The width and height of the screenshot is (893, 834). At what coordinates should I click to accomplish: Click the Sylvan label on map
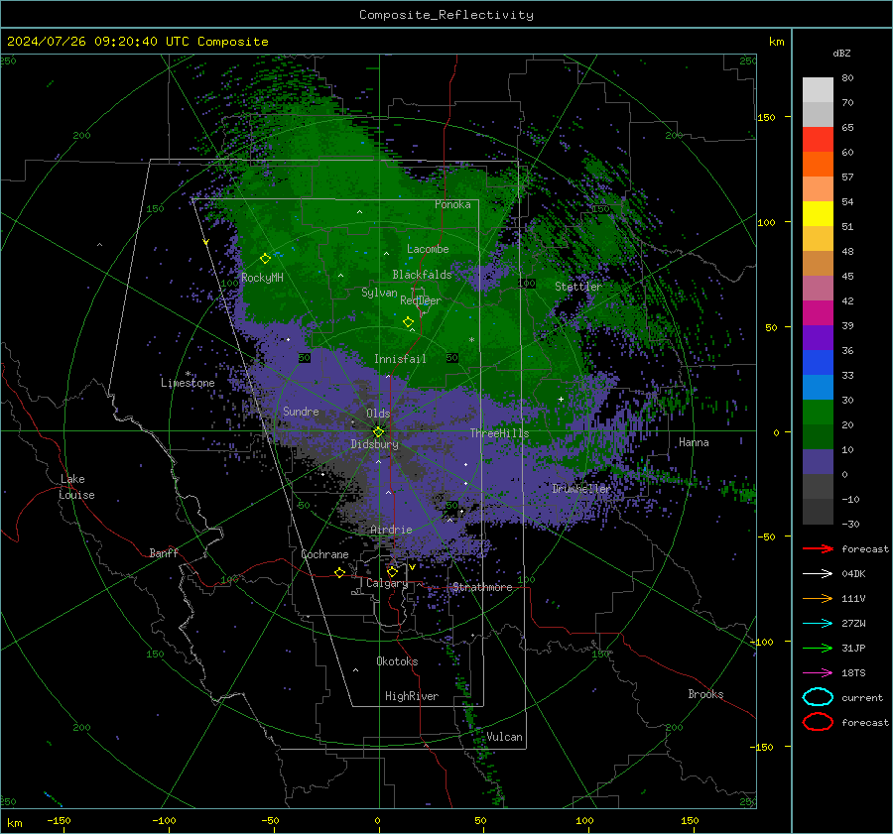pyautogui.click(x=379, y=293)
